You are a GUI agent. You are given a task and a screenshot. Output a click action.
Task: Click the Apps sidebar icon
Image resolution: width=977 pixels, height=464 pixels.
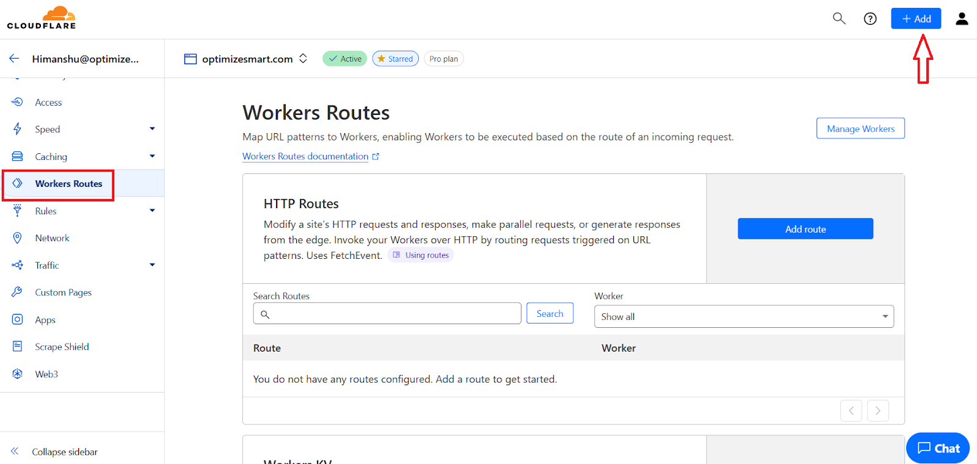coord(17,319)
